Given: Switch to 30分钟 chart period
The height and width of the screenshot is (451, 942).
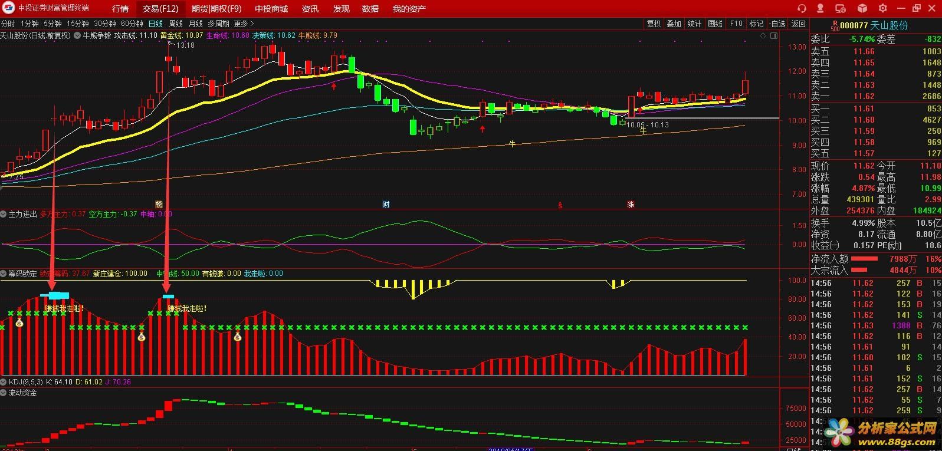Looking at the screenshot, I should (105, 24).
